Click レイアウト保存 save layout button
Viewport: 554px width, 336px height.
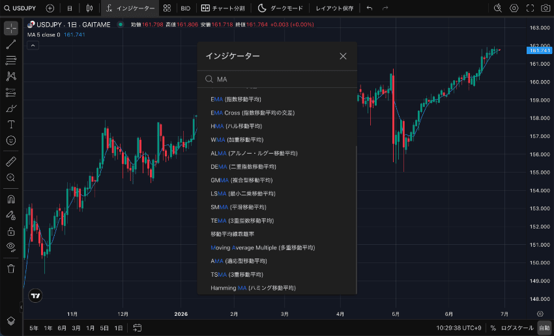(334, 8)
